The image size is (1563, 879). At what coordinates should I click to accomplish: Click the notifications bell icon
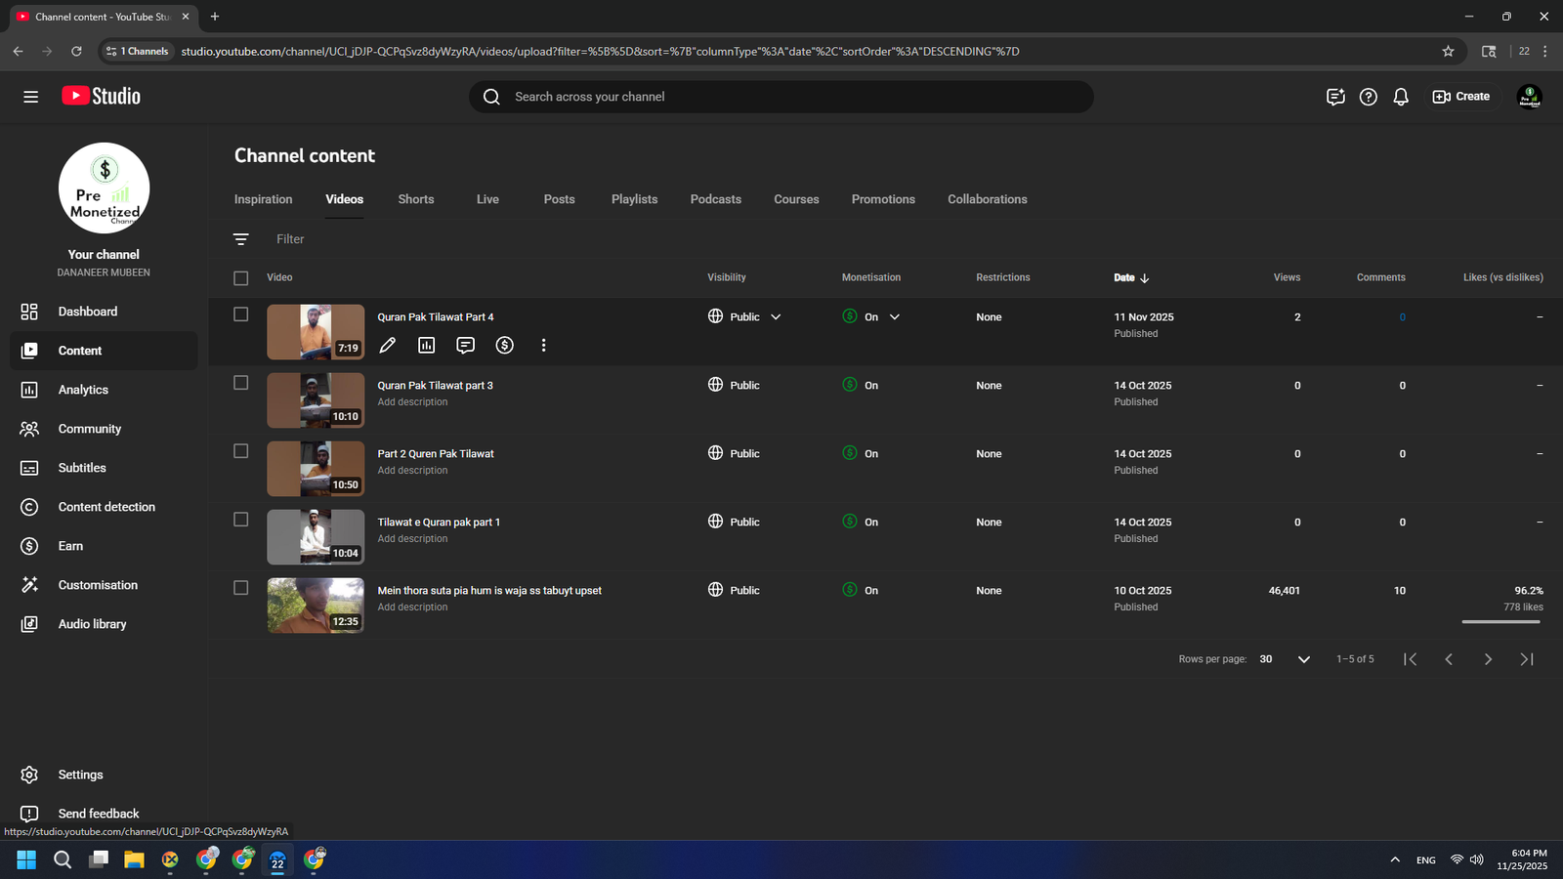pos(1401,97)
